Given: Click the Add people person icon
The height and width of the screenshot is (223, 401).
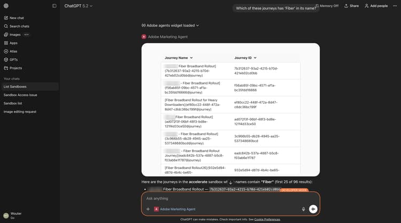Looking at the screenshot, I should tap(366, 6).
